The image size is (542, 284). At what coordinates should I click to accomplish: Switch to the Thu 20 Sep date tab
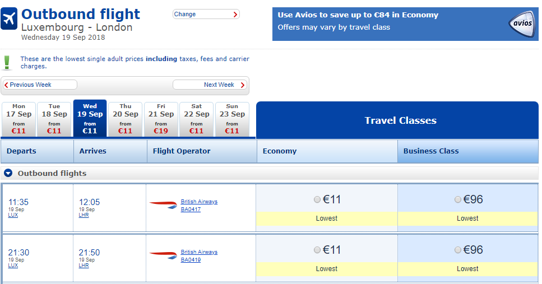click(x=126, y=119)
